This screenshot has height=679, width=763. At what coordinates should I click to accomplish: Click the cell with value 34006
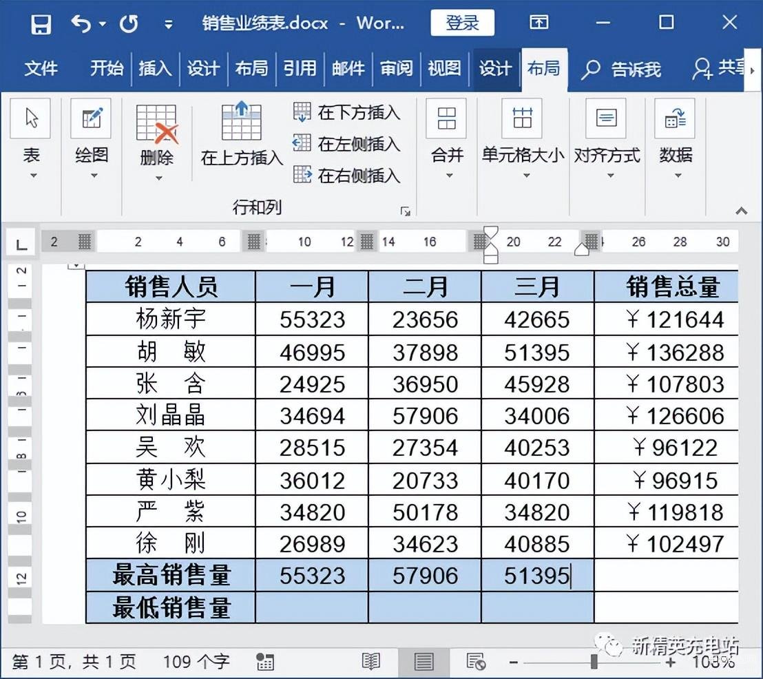pos(537,415)
